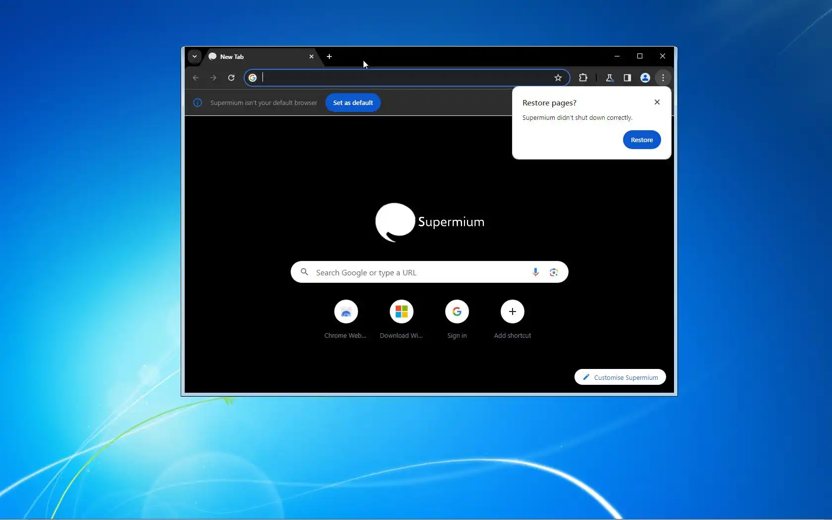Dismiss the Restore pages popup

coord(657,102)
